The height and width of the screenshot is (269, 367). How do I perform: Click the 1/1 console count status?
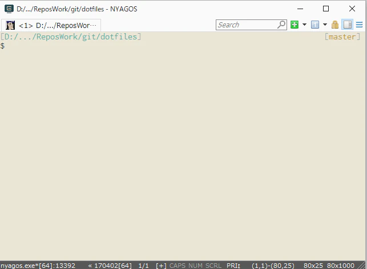click(143, 266)
